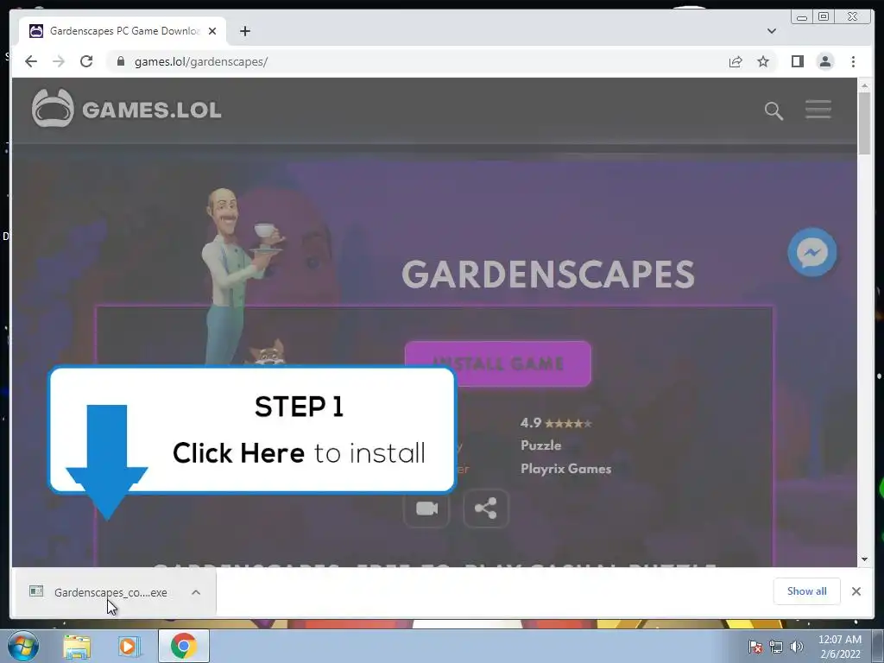The width and height of the screenshot is (884, 663).
Task: Close the Gardenscapes tab
Action: pos(212,31)
